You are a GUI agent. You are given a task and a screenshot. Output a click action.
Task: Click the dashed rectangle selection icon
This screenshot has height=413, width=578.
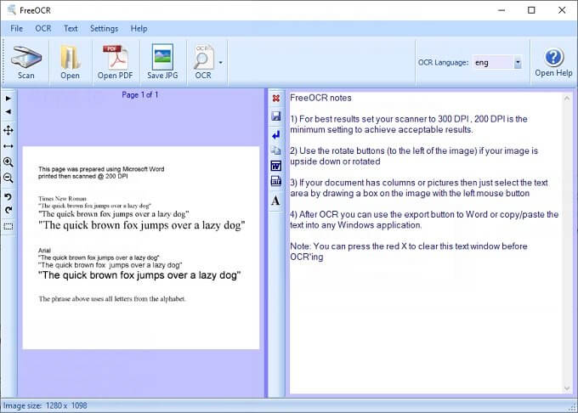8,226
